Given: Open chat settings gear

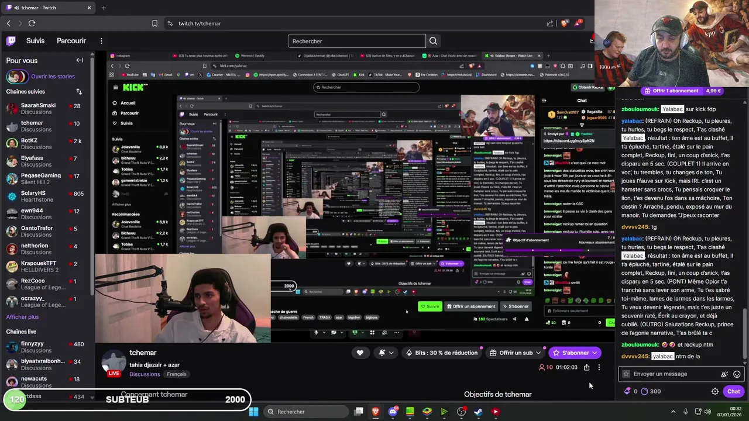Looking at the screenshot, I should 715,392.
